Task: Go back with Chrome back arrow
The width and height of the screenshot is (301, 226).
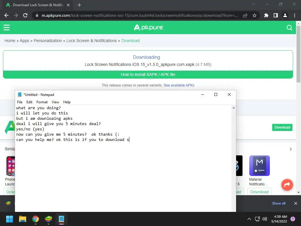Action: click(x=6, y=15)
